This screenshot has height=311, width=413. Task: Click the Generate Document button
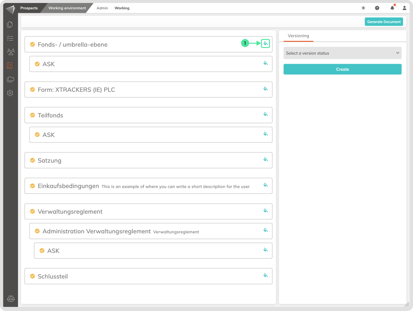pyautogui.click(x=384, y=22)
